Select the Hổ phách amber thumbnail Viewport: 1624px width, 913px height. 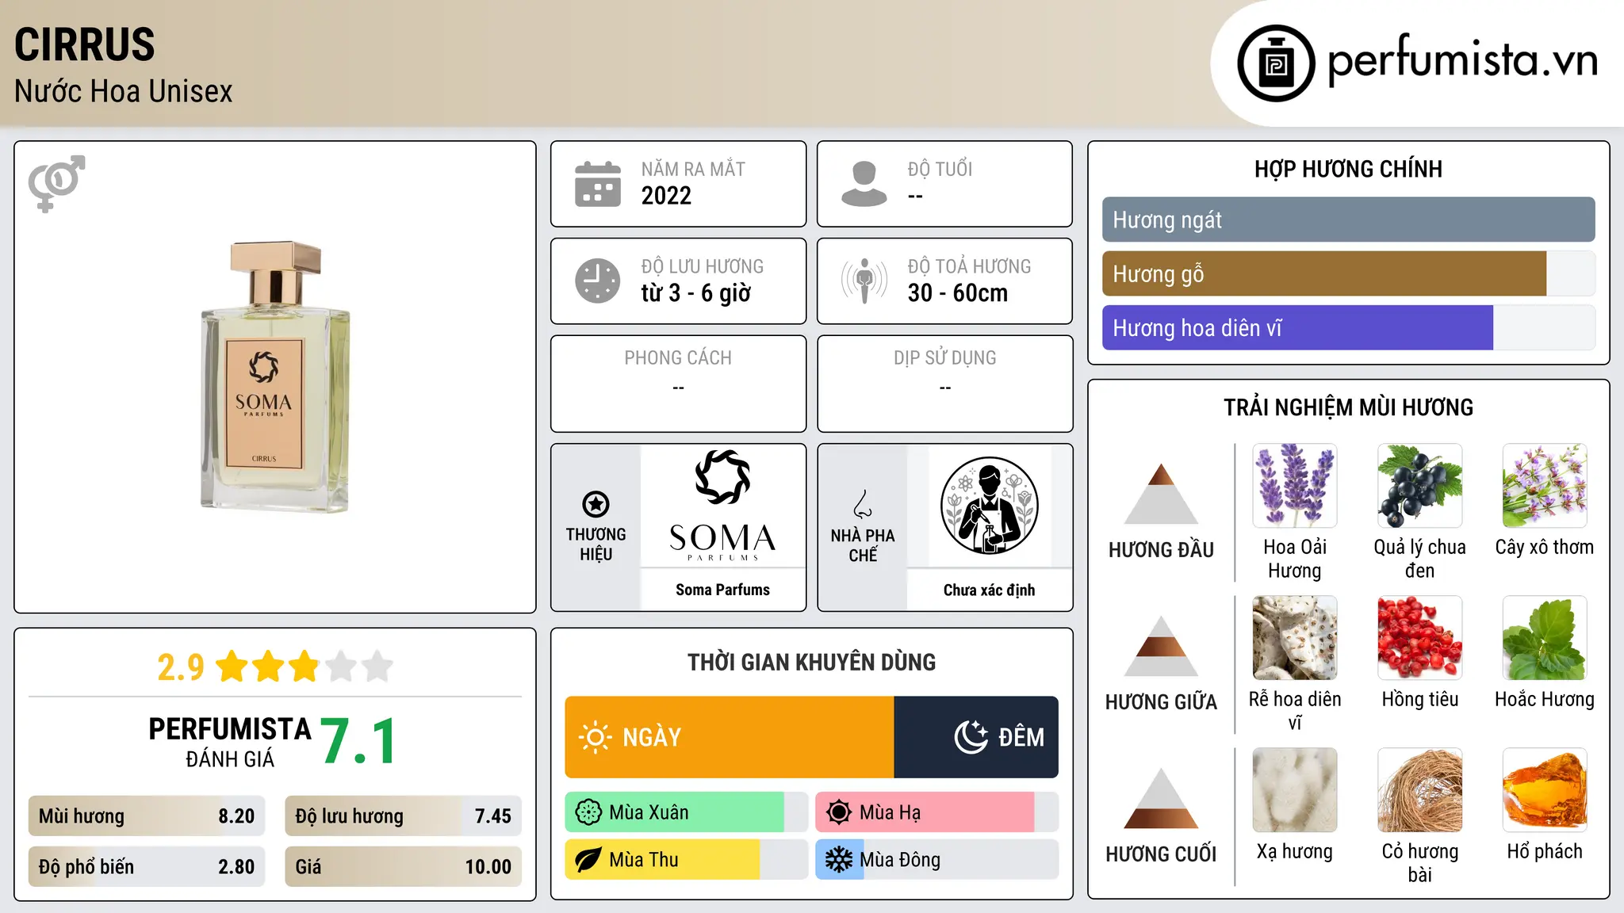pyautogui.click(x=1545, y=790)
